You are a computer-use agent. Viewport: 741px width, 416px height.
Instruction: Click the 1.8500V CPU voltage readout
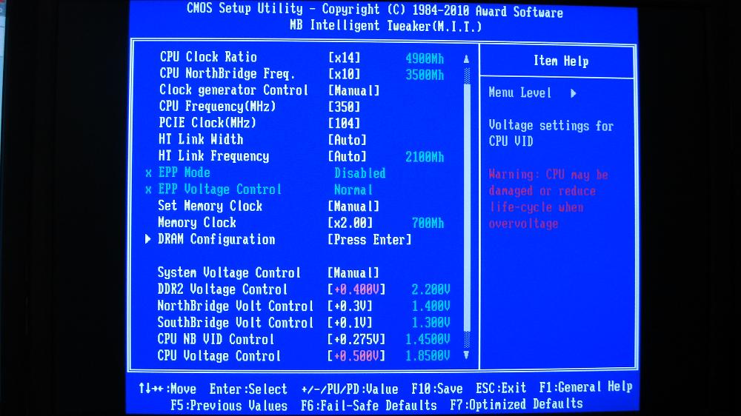coord(428,355)
